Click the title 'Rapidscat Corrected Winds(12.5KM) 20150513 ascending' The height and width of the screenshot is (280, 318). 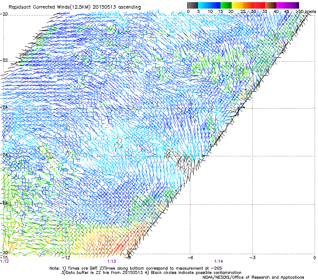[x=75, y=7]
